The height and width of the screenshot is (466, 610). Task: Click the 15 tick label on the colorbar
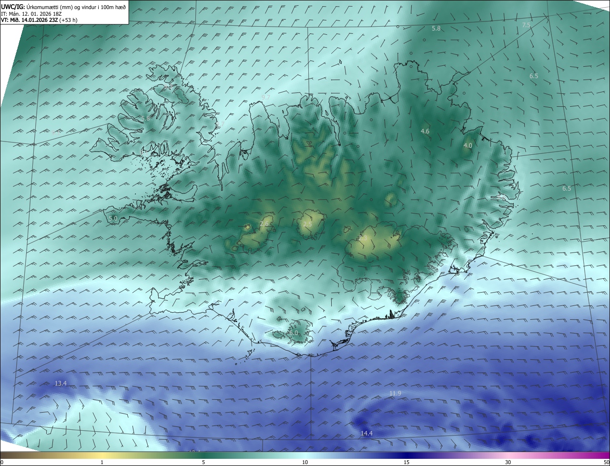(x=407, y=462)
